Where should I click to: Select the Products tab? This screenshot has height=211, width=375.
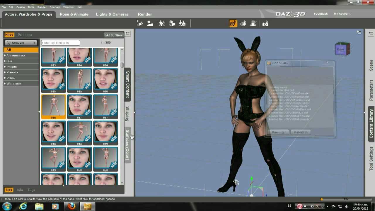[x=25, y=35]
